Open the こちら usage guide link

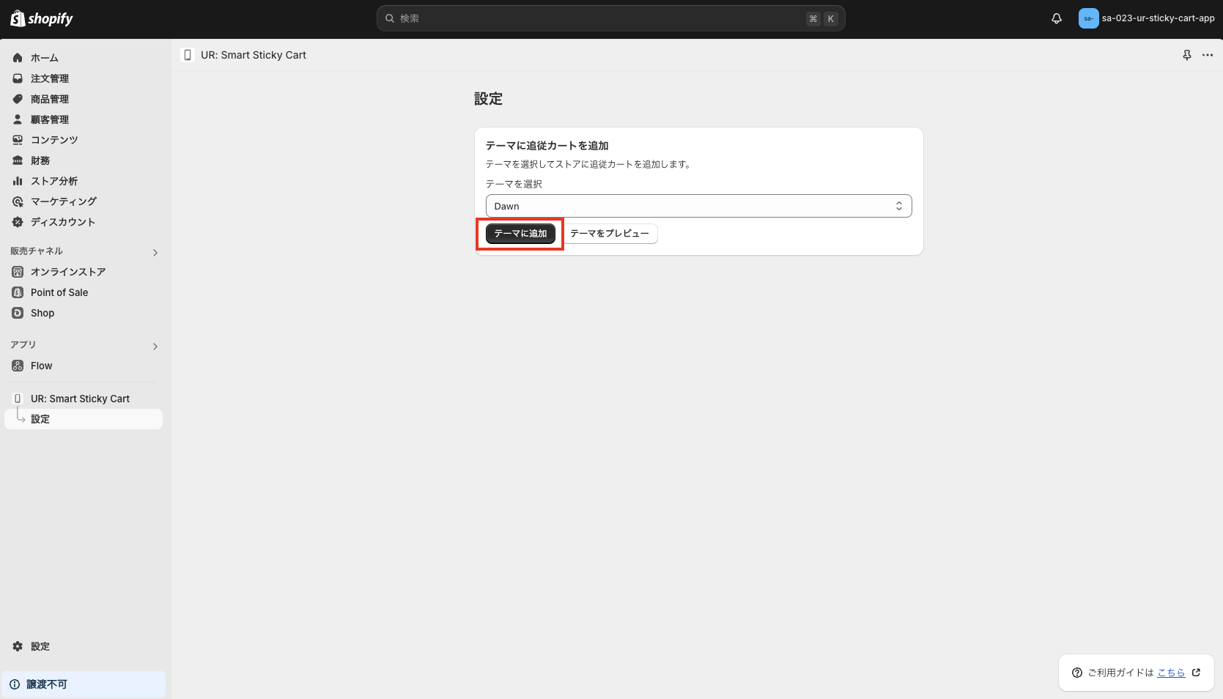1171,673
